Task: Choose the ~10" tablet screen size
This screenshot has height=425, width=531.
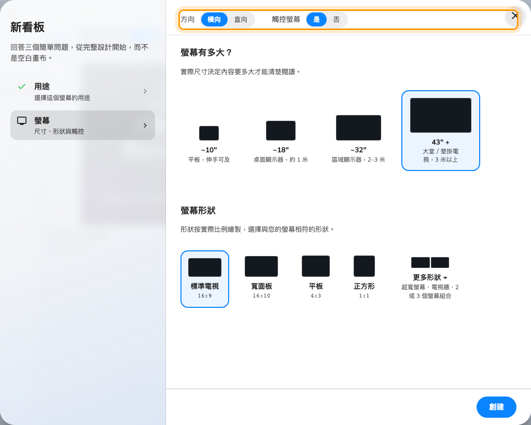Action: [x=209, y=144]
